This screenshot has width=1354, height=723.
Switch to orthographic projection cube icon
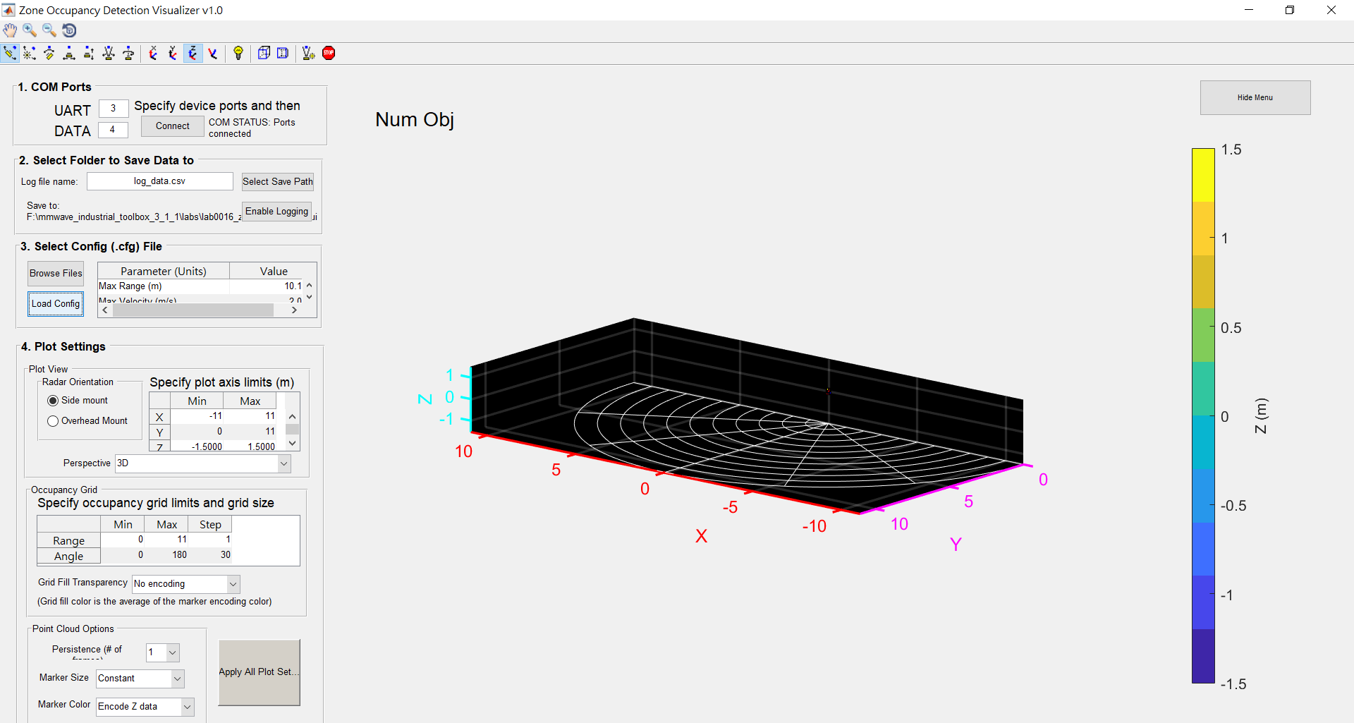(x=264, y=53)
